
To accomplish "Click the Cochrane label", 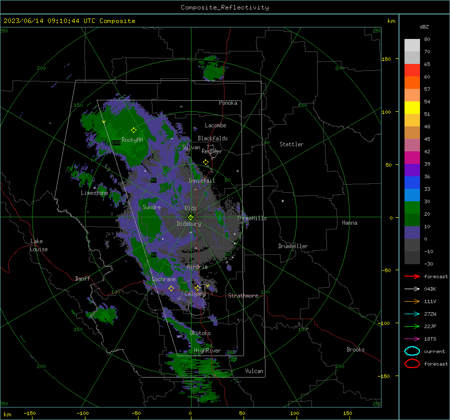I will pyautogui.click(x=163, y=279).
